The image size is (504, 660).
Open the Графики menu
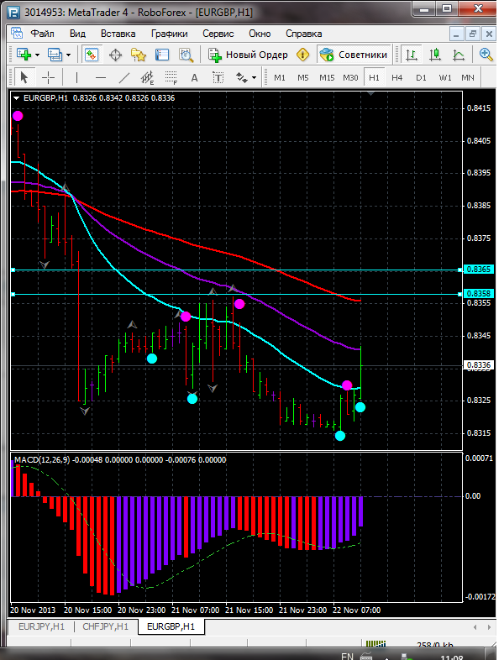tap(170, 34)
